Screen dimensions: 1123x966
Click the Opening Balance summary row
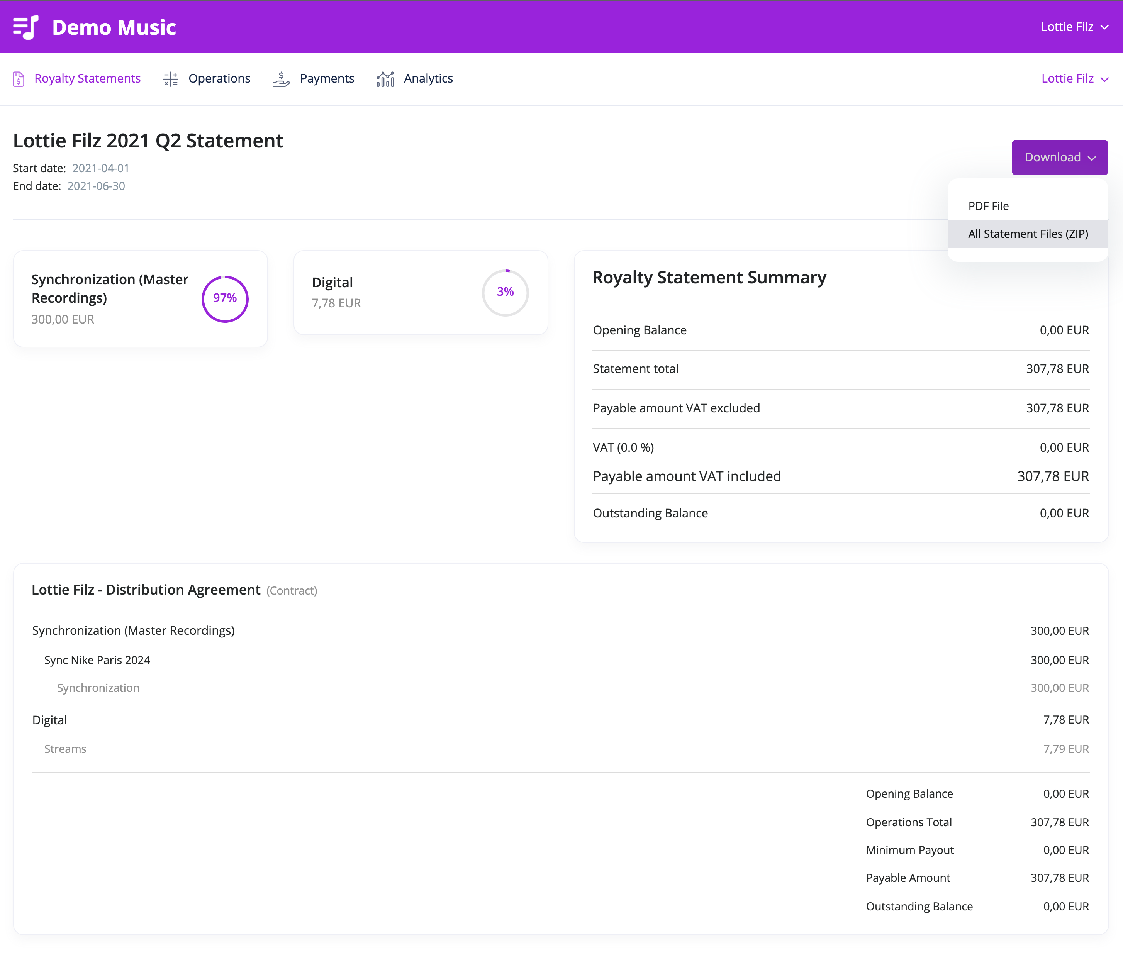pos(841,330)
